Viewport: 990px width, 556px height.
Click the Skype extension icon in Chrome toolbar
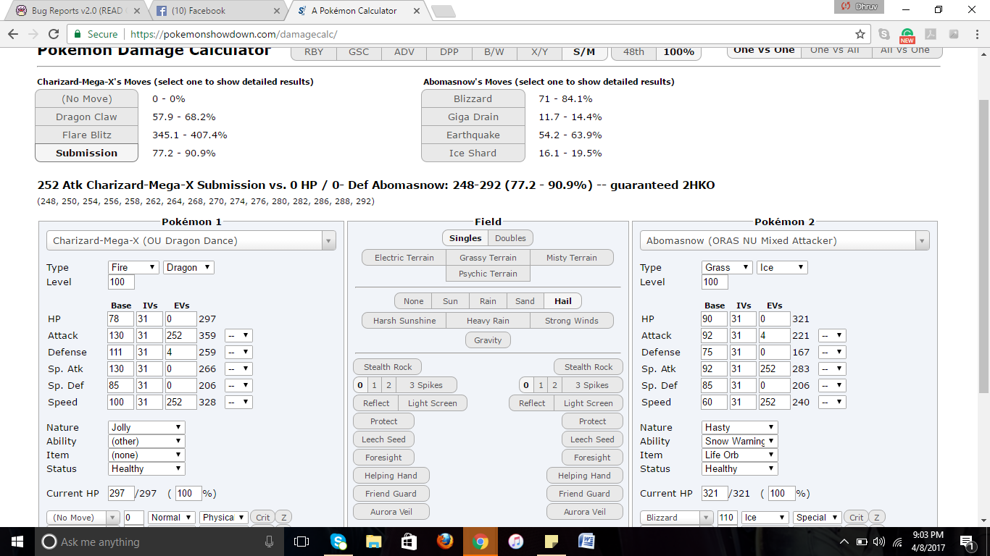884,34
